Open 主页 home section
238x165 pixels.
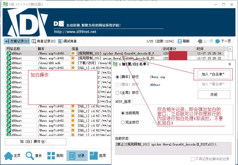(x=12, y=156)
